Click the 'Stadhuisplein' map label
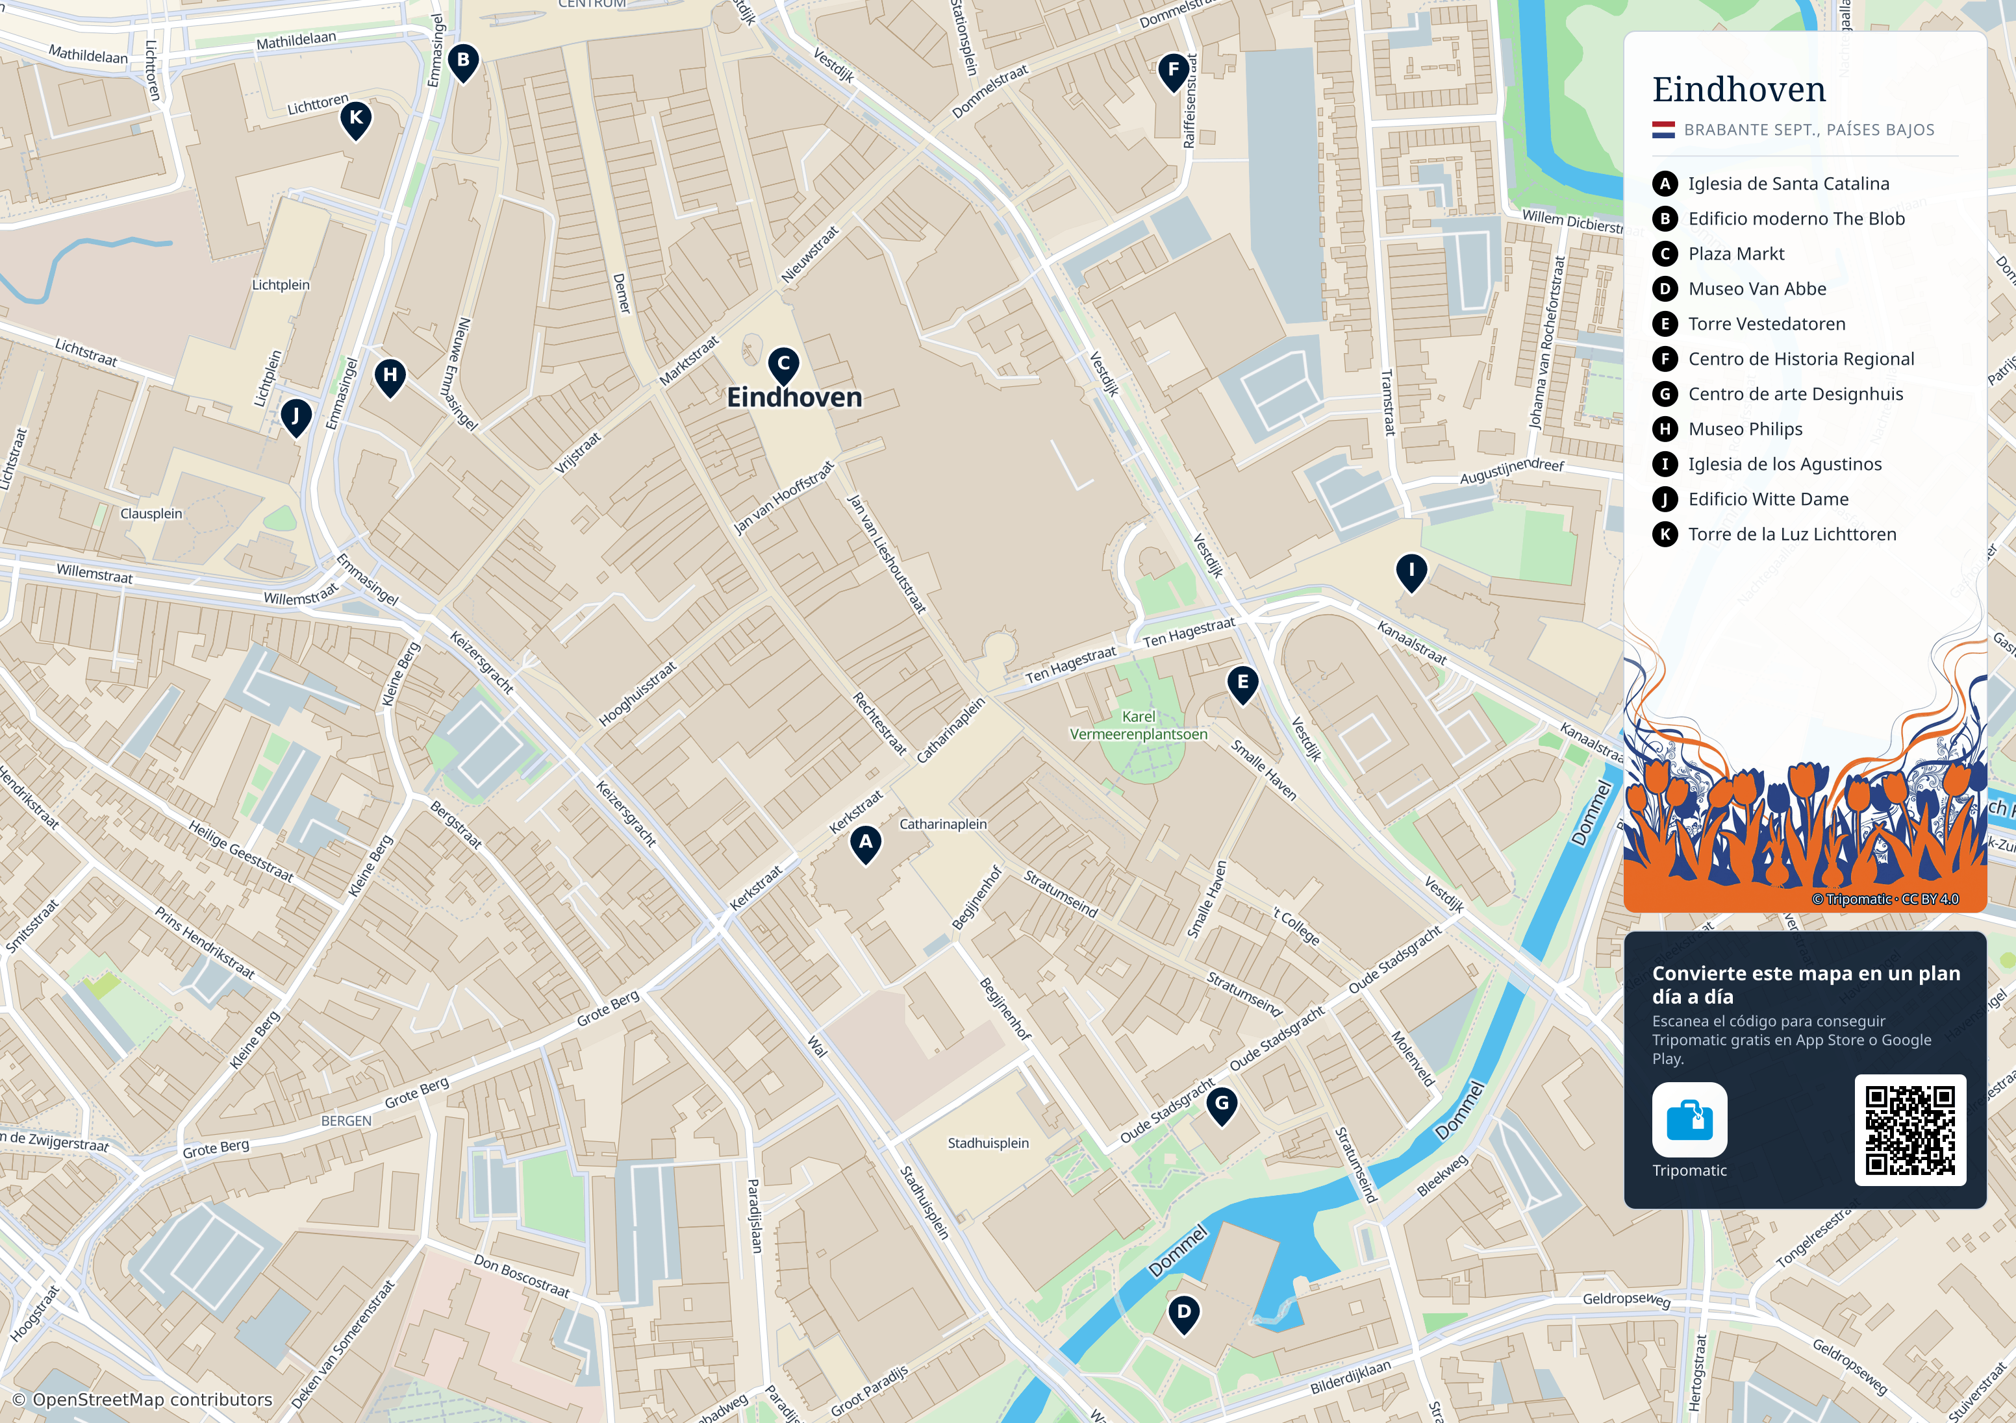Screen dimensions: 2016x1423 pyautogui.click(x=988, y=1143)
